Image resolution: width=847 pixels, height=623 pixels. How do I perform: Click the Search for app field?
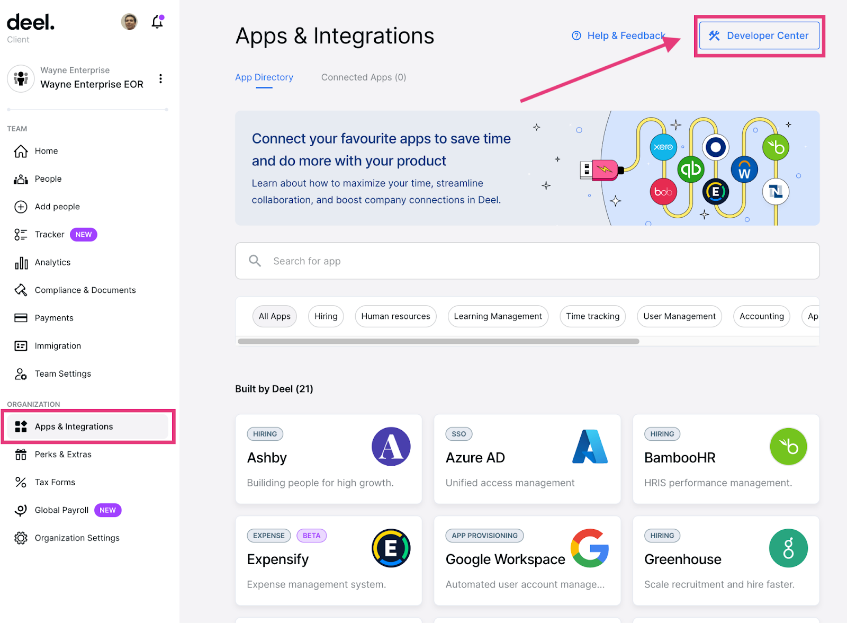(x=527, y=261)
